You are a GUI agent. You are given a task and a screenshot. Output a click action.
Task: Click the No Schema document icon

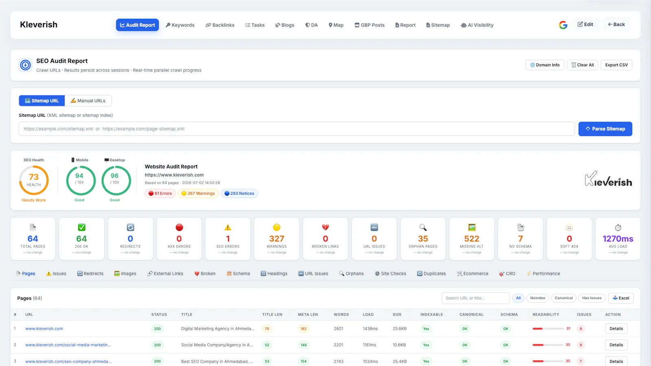(x=521, y=227)
